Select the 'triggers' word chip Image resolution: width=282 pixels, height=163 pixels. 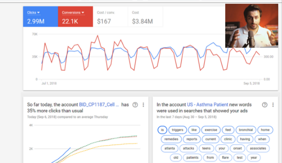click(177, 130)
